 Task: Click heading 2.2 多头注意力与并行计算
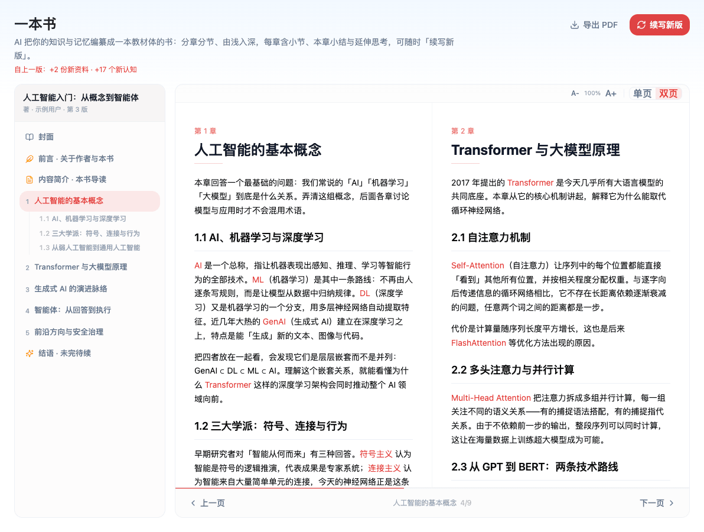(513, 370)
